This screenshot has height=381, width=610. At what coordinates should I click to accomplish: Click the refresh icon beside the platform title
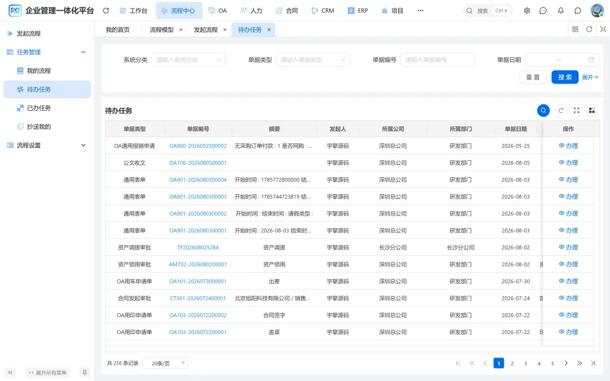click(x=106, y=11)
